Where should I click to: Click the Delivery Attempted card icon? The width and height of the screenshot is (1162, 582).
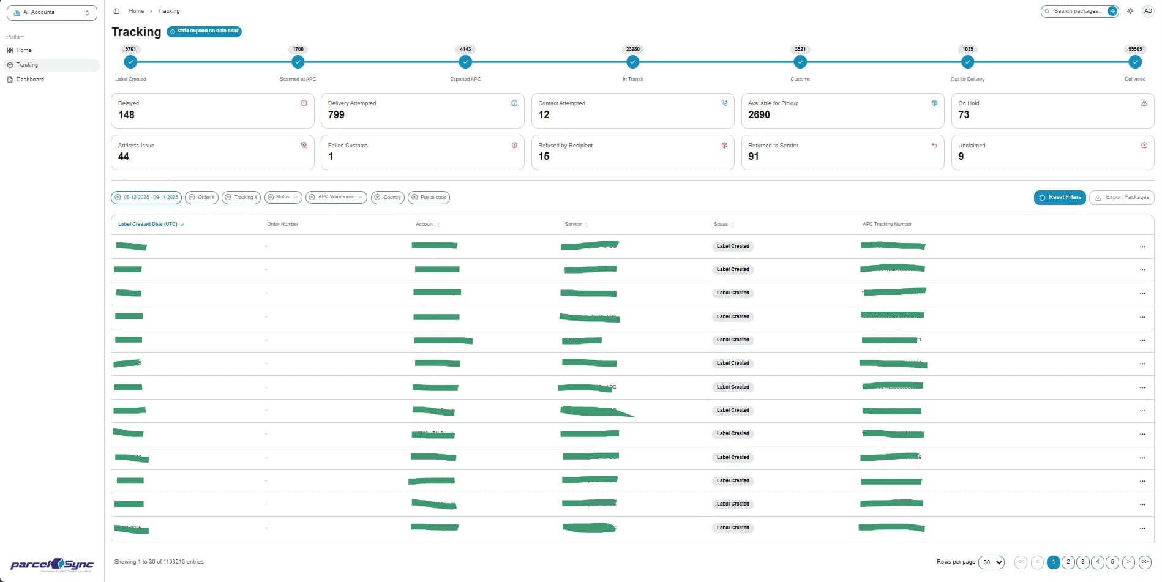pyautogui.click(x=514, y=103)
